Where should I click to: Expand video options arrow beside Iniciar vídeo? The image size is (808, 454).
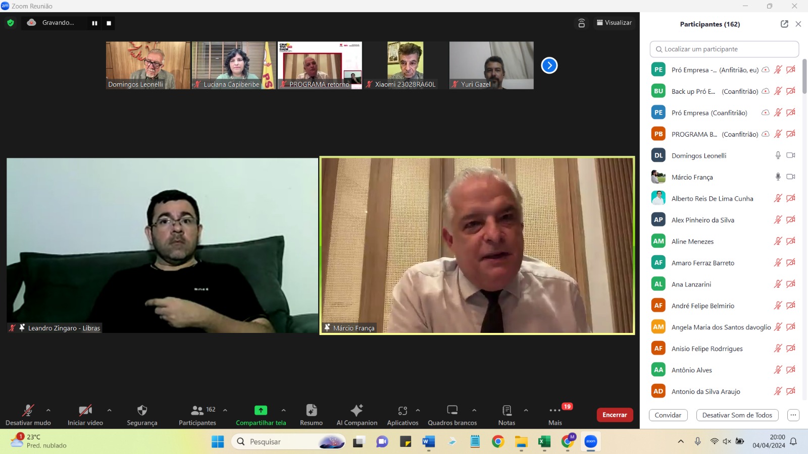tap(110, 410)
